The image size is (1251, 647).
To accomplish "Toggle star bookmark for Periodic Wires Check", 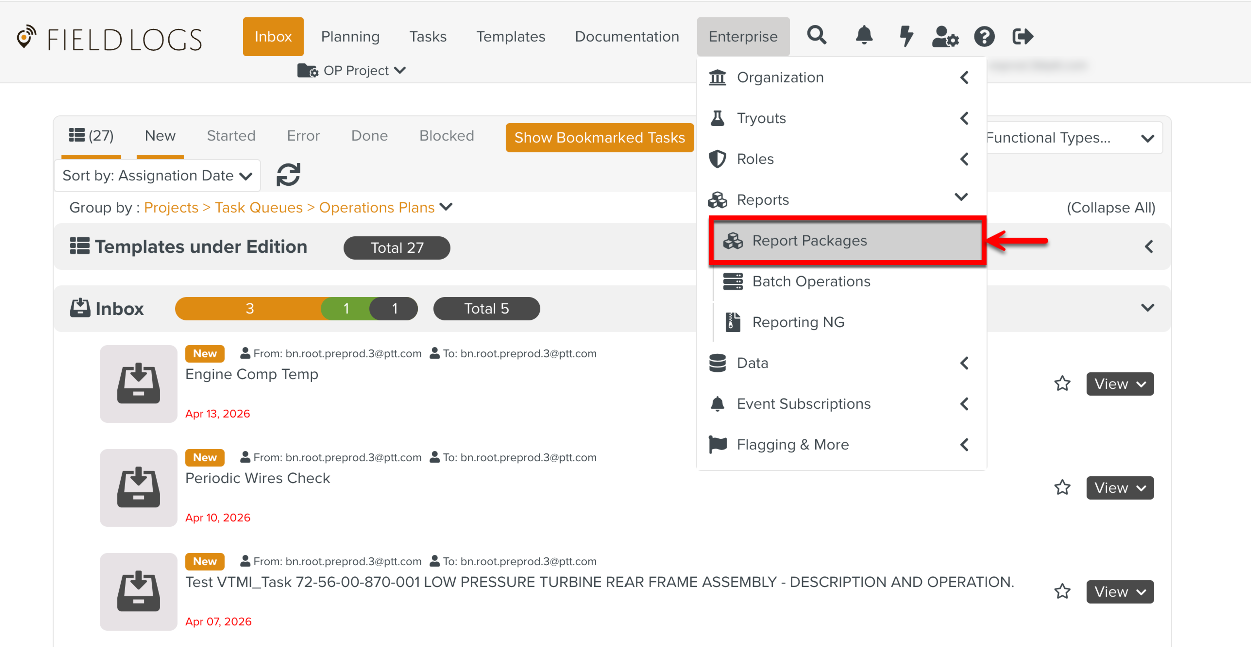I will pos(1062,488).
